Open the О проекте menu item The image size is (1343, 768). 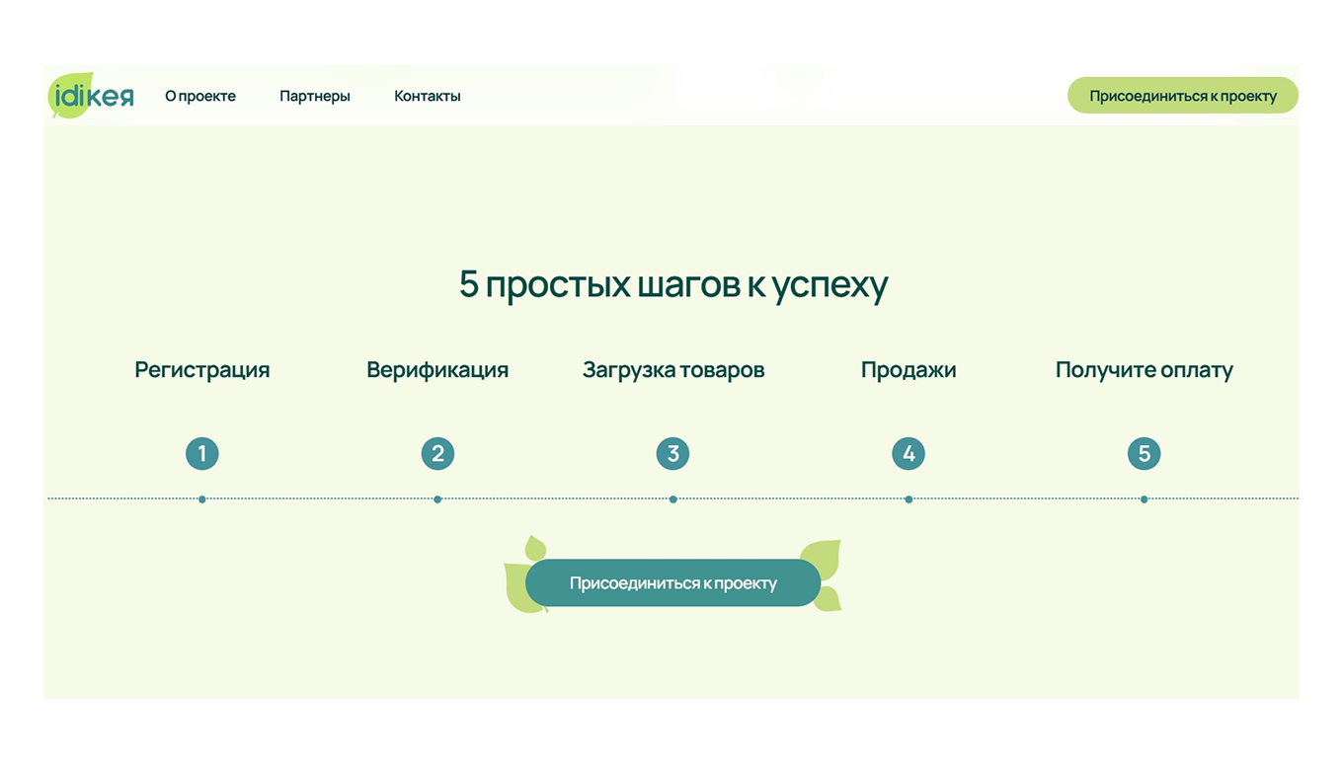[x=200, y=96]
